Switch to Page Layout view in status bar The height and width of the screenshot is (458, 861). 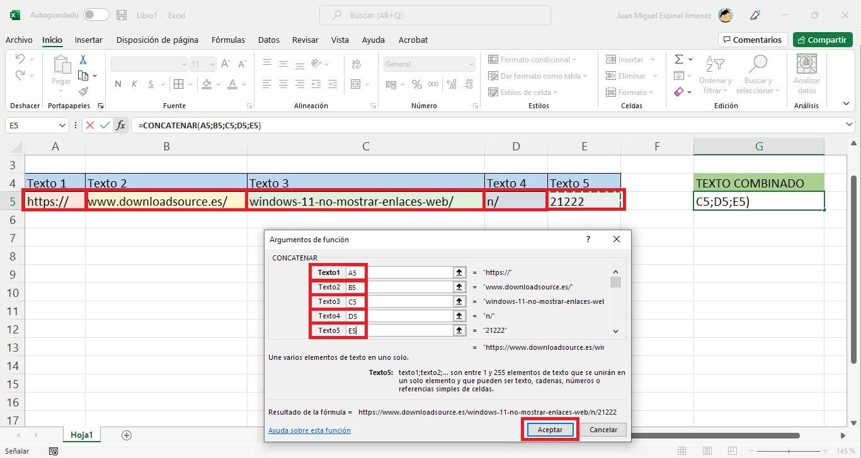706,451
